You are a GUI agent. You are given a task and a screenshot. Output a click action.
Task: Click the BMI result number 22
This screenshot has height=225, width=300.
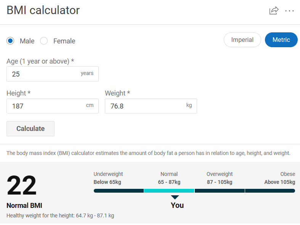22,186
